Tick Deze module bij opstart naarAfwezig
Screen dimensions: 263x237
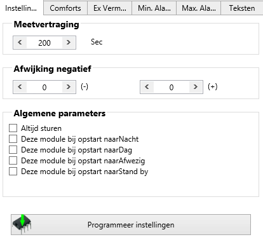coord(13,161)
